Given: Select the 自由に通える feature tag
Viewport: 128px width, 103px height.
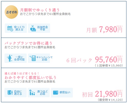Looking at the screenshot, I should click(16, 92).
